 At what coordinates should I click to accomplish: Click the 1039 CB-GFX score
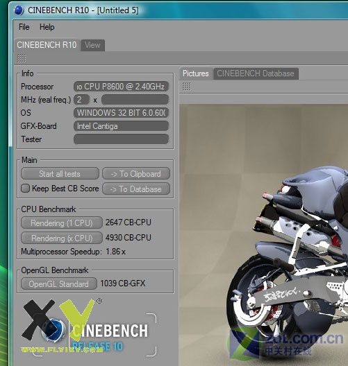tap(123, 284)
